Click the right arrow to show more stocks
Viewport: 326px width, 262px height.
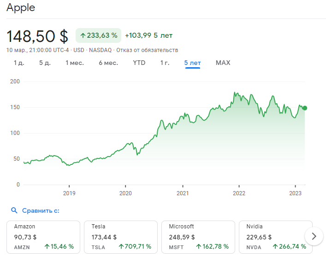tap(314, 236)
